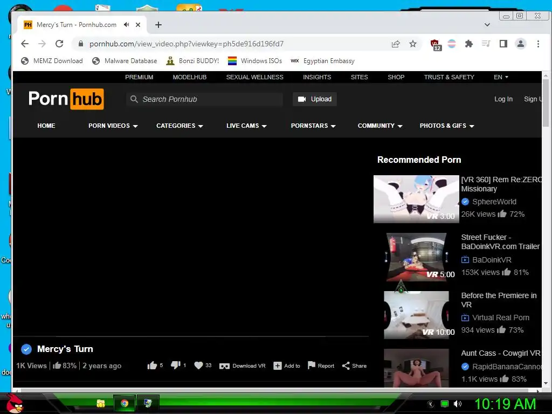Open the Extensions puzzle piece menu
The image size is (552, 414).
[x=468, y=44]
